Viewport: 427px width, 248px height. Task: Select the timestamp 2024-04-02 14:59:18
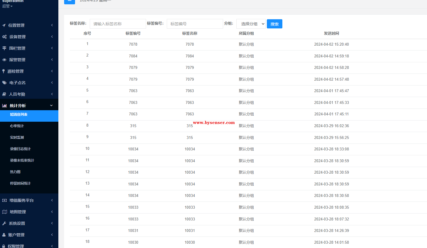pyautogui.click(x=332, y=56)
